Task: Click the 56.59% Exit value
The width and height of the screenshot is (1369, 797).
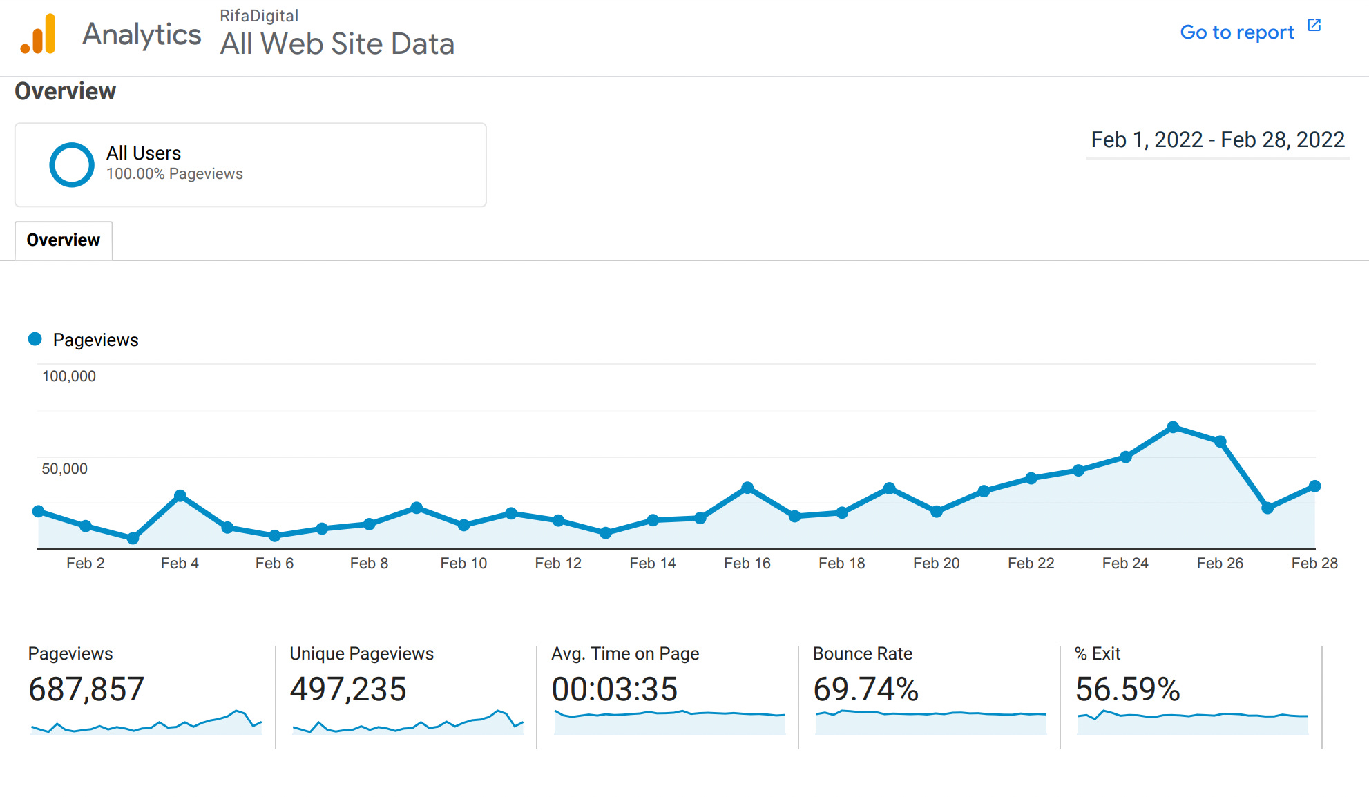Action: pos(1128,689)
